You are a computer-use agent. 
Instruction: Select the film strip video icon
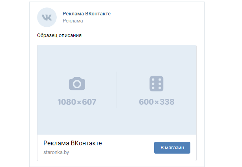coord(156,83)
